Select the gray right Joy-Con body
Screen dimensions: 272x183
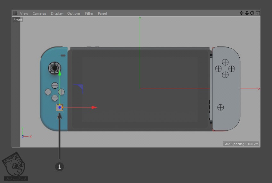click(226, 89)
